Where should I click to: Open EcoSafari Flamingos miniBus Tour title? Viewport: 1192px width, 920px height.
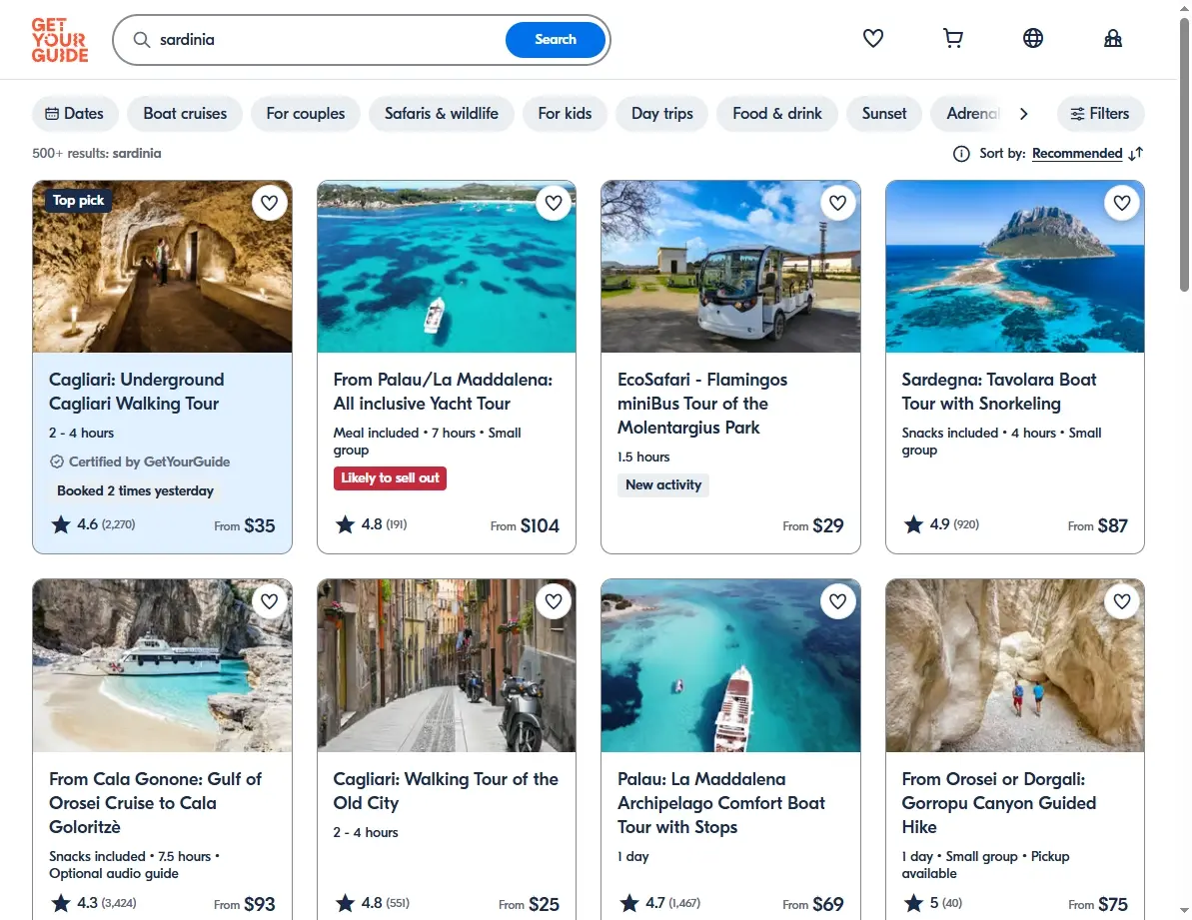click(702, 404)
